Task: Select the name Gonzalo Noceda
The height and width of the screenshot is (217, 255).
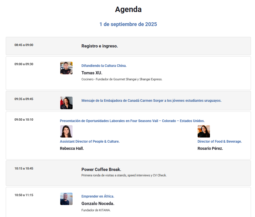Action: [x=98, y=204]
